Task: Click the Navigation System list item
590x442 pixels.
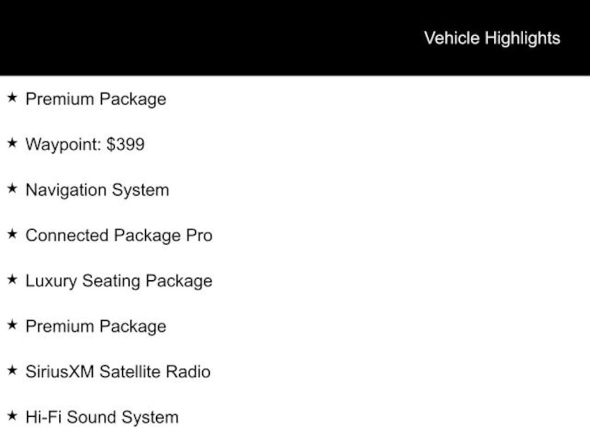Action: [x=97, y=190]
